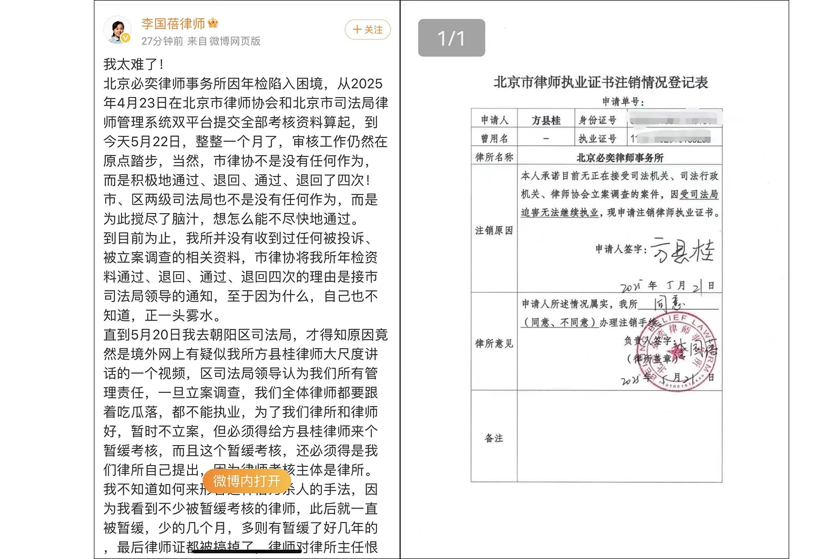This screenshot has height=559, width=839.
Task: Click the 来自 微博网页版 source text
Action: tap(224, 41)
